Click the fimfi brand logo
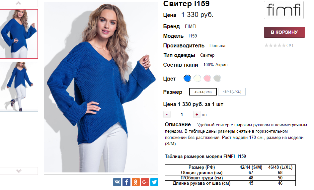Viewport: 314px width, 190px height. pyautogui.click(x=283, y=10)
